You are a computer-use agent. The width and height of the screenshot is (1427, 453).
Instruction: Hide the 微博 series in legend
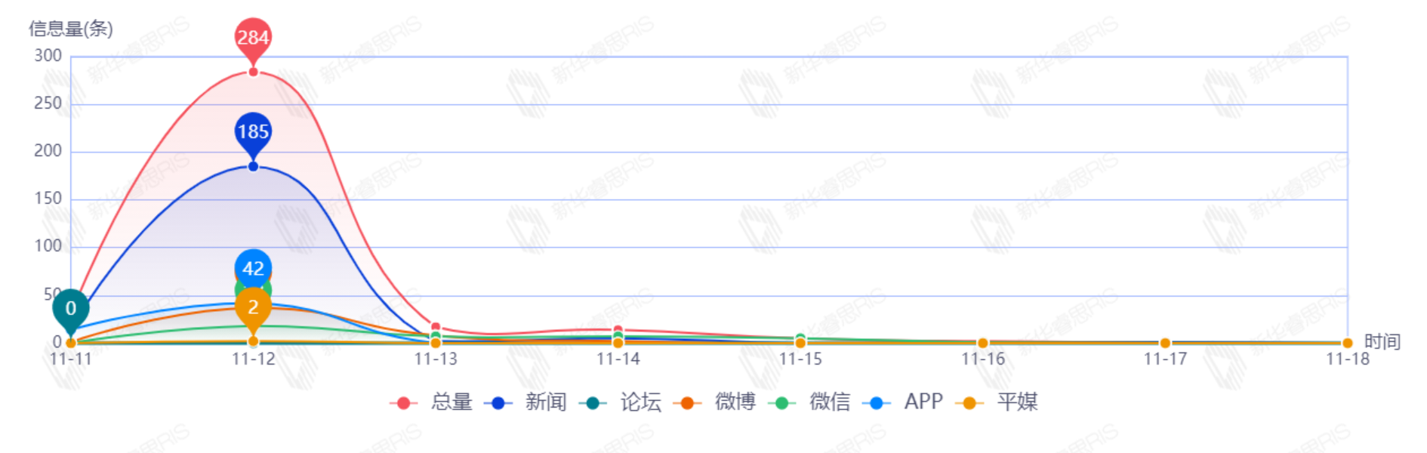tap(734, 402)
